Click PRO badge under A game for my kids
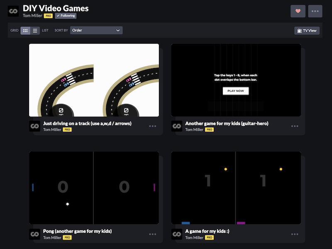This screenshot has height=249, width=332. click(209, 237)
